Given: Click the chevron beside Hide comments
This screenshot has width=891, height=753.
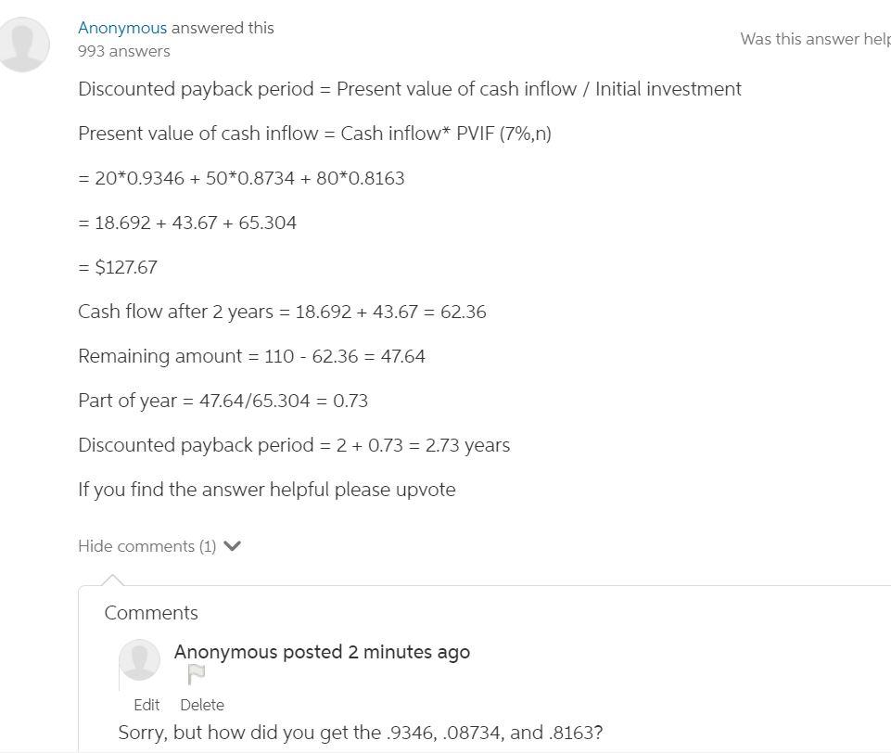Looking at the screenshot, I should click(231, 545).
